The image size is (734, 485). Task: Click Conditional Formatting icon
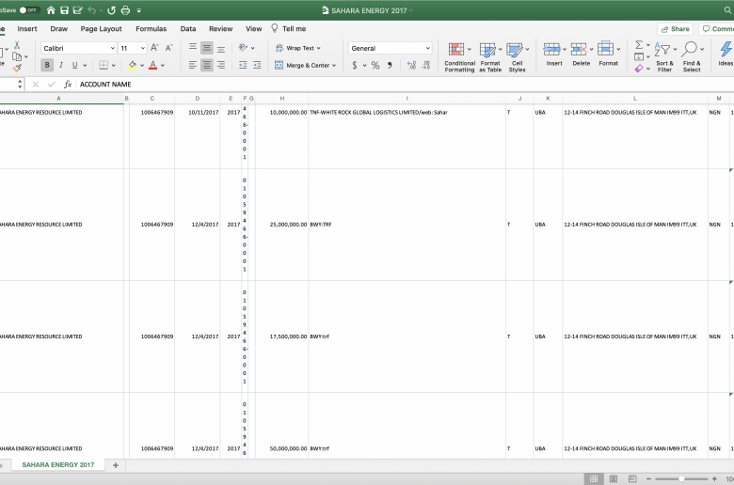coord(456,49)
